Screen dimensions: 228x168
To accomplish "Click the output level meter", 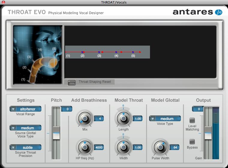I will 216,133.
